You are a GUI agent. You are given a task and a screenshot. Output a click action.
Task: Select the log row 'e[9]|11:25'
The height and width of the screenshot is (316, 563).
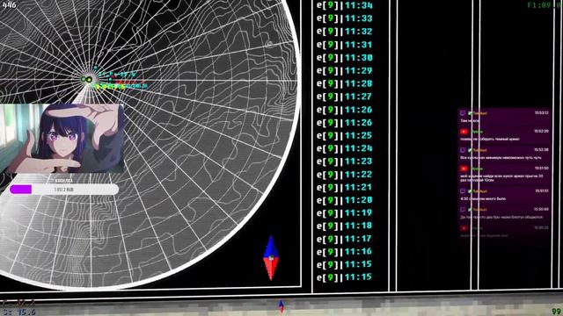(x=344, y=135)
